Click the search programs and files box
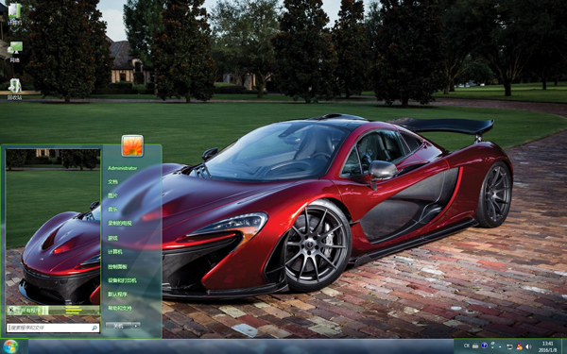 tap(53, 328)
